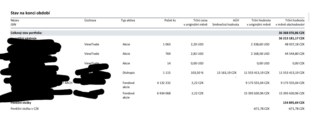Select the 'Počet ks' column header

click(164, 20)
